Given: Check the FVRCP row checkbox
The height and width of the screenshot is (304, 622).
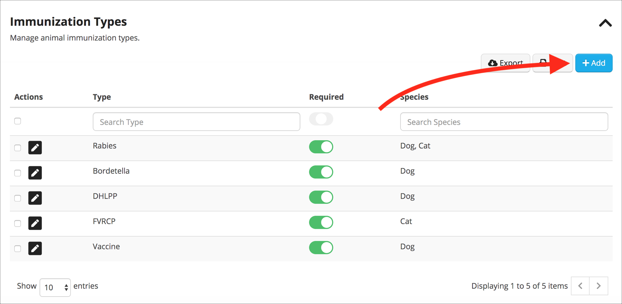Looking at the screenshot, I should (18, 223).
